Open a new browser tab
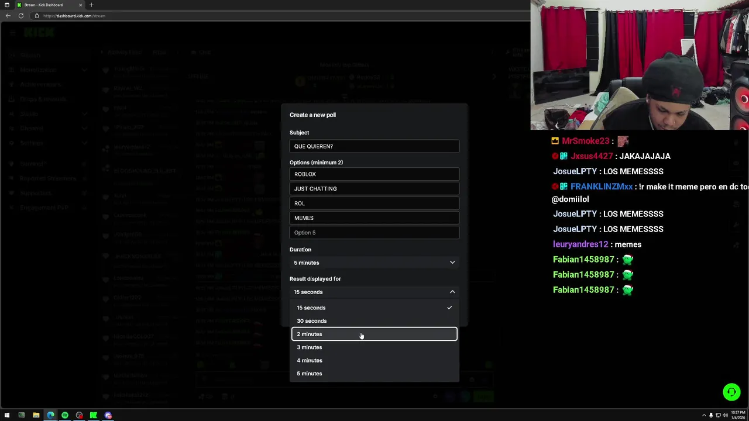 (91, 5)
